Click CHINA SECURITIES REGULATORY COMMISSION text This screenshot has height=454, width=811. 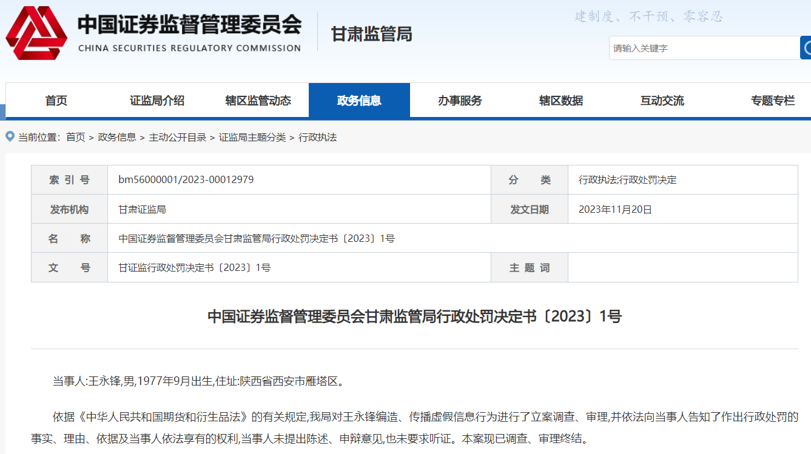pyautogui.click(x=190, y=48)
